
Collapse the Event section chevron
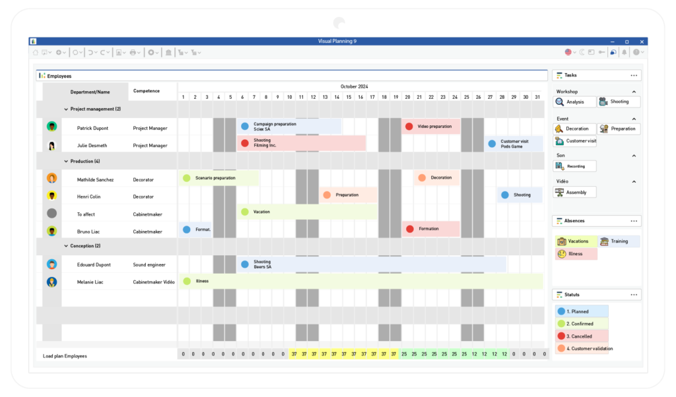point(633,117)
